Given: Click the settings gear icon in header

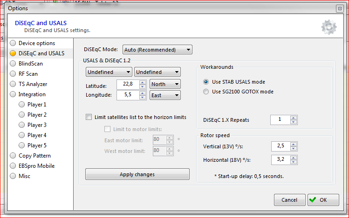Looking at the screenshot, I should tap(328, 27).
